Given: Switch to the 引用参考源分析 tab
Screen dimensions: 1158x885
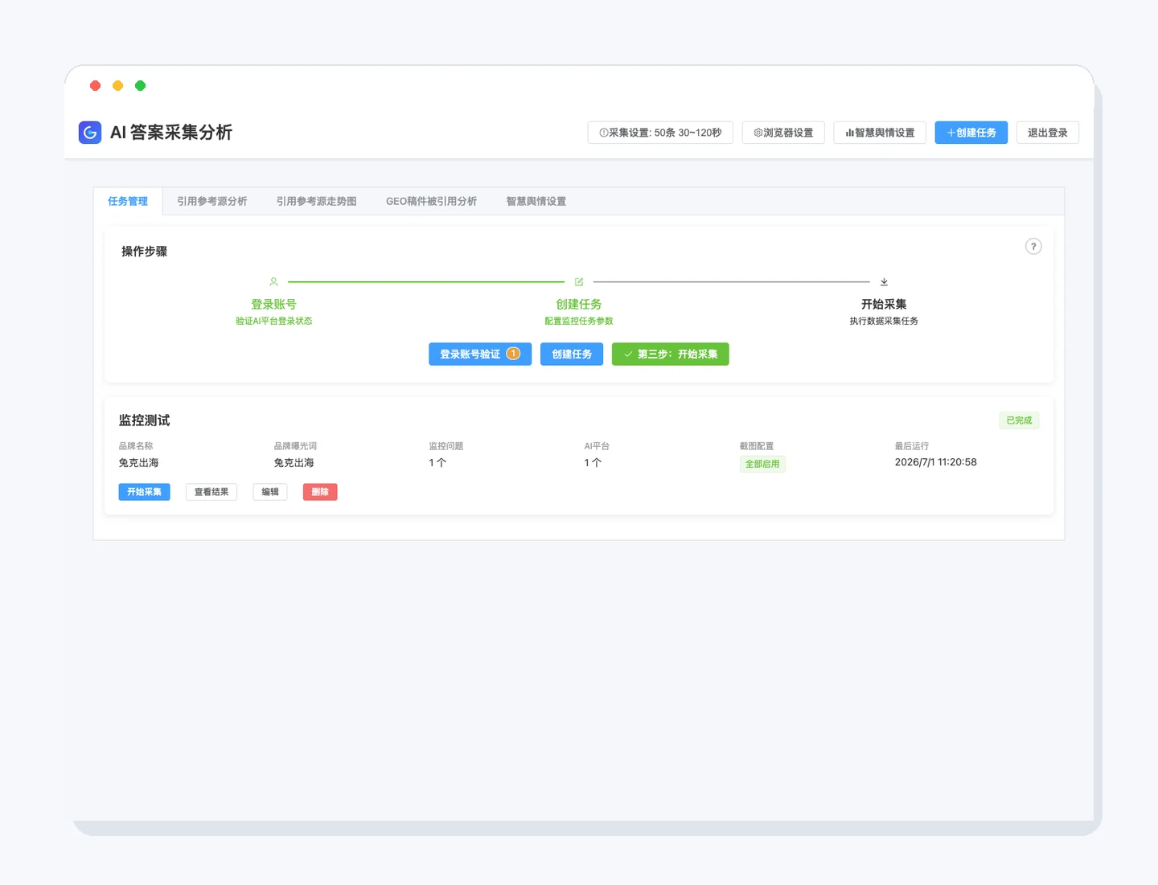Looking at the screenshot, I should click(212, 201).
